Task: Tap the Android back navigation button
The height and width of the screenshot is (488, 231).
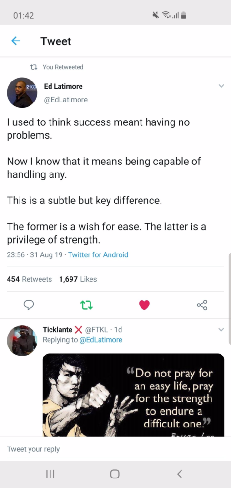Action: (180, 474)
